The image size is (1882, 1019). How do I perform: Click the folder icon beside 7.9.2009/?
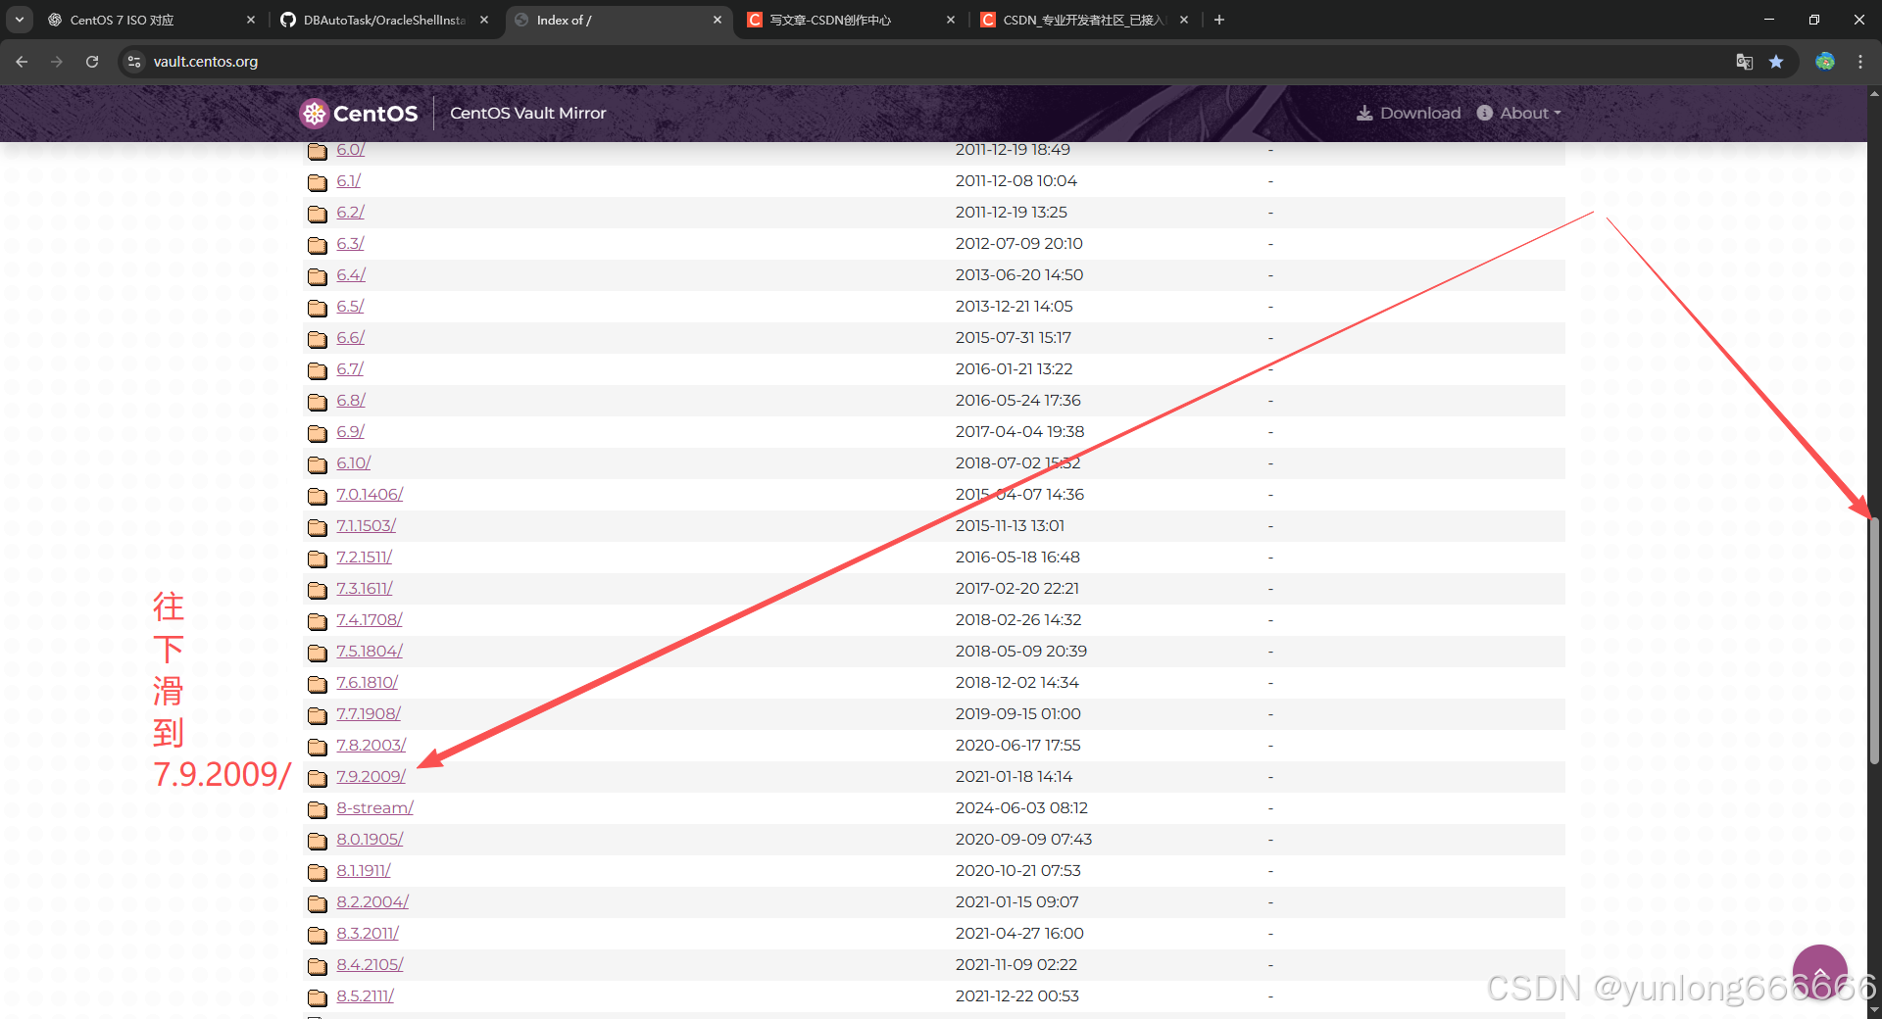pyautogui.click(x=317, y=777)
